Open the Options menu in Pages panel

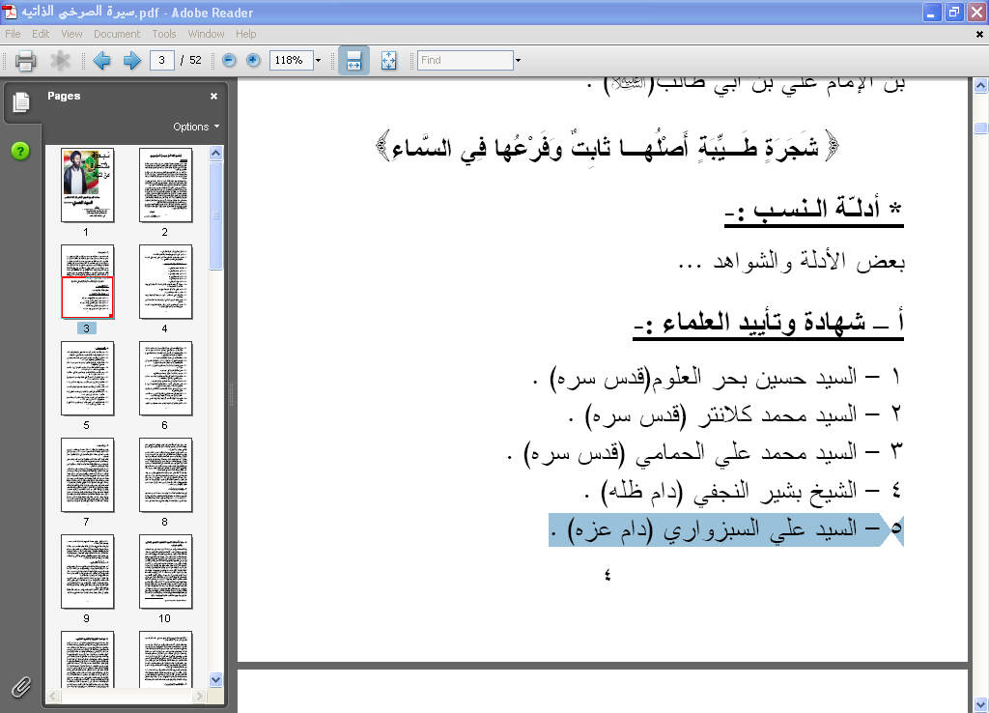(x=196, y=127)
